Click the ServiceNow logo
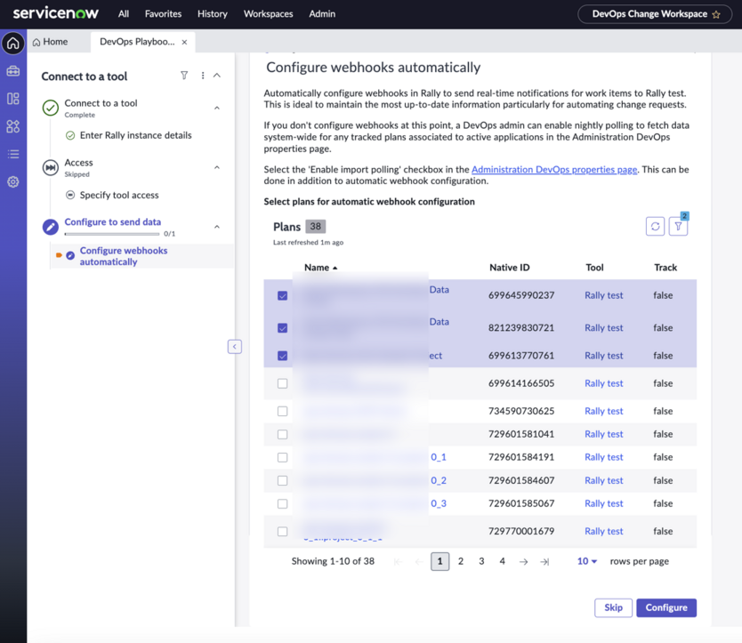The image size is (742, 643). tap(56, 13)
